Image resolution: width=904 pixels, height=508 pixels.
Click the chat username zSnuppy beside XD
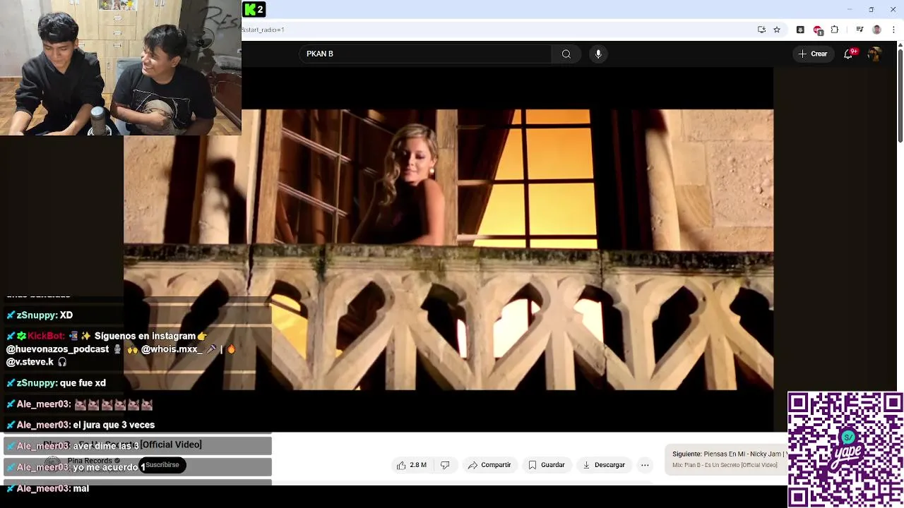coord(36,315)
